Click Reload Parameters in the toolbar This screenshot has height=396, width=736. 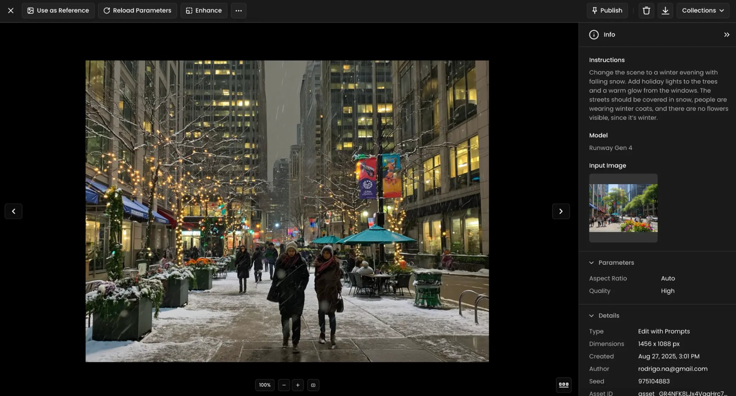pos(137,10)
